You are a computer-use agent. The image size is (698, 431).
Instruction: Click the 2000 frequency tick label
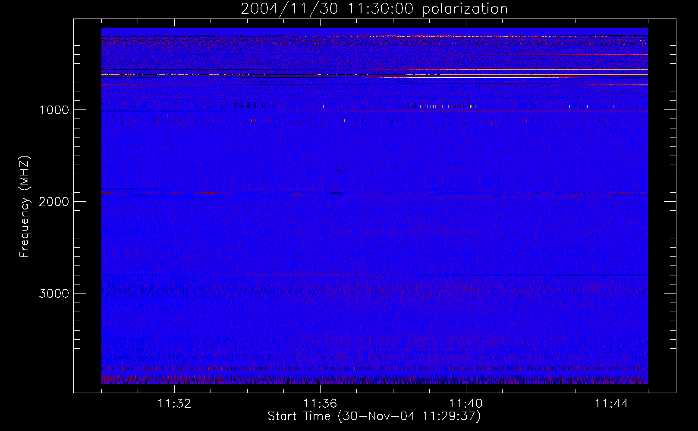[x=54, y=202]
